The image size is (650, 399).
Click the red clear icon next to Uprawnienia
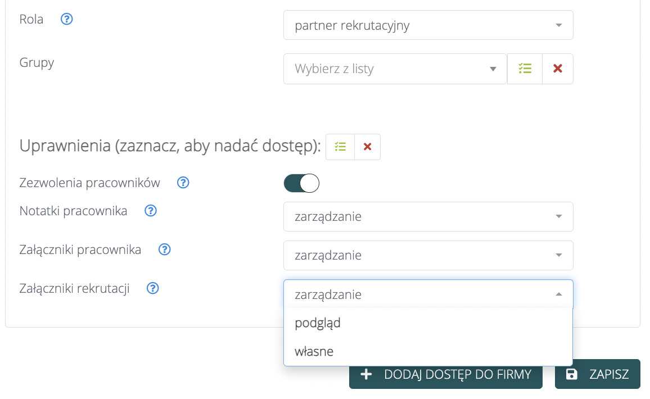point(367,146)
